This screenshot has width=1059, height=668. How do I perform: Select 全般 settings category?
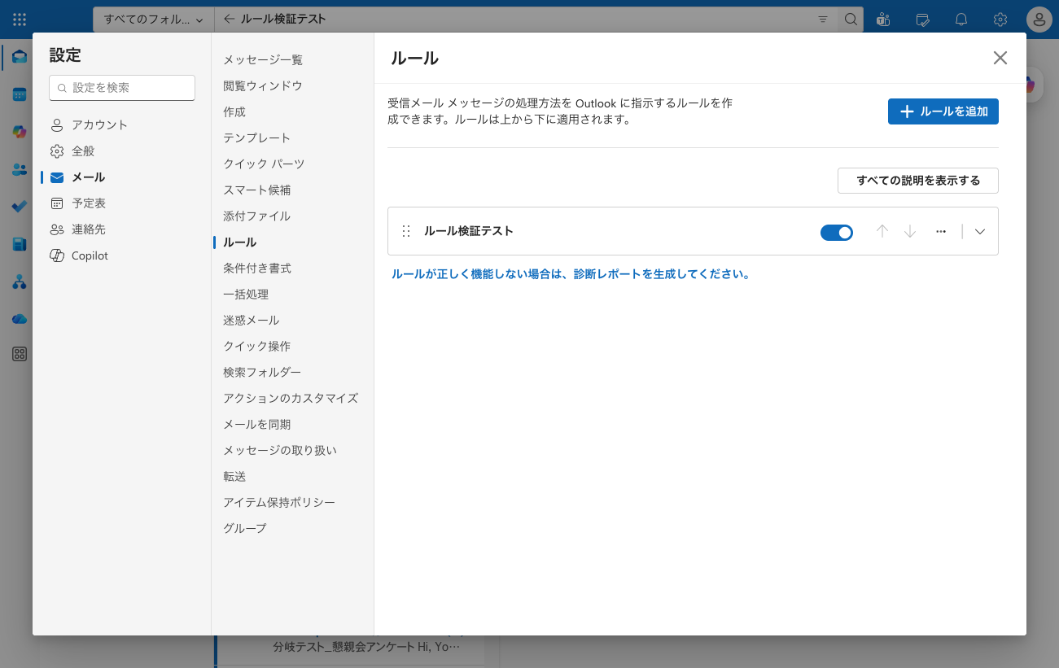[x=122, y=151]
